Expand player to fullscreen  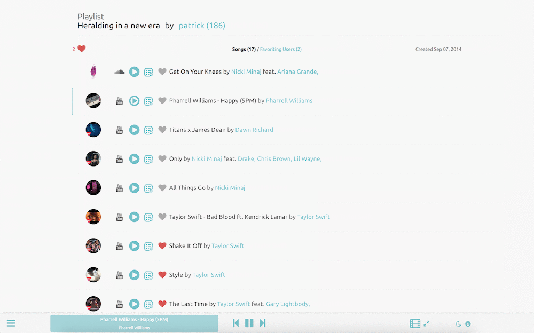[x=427, y=323]
